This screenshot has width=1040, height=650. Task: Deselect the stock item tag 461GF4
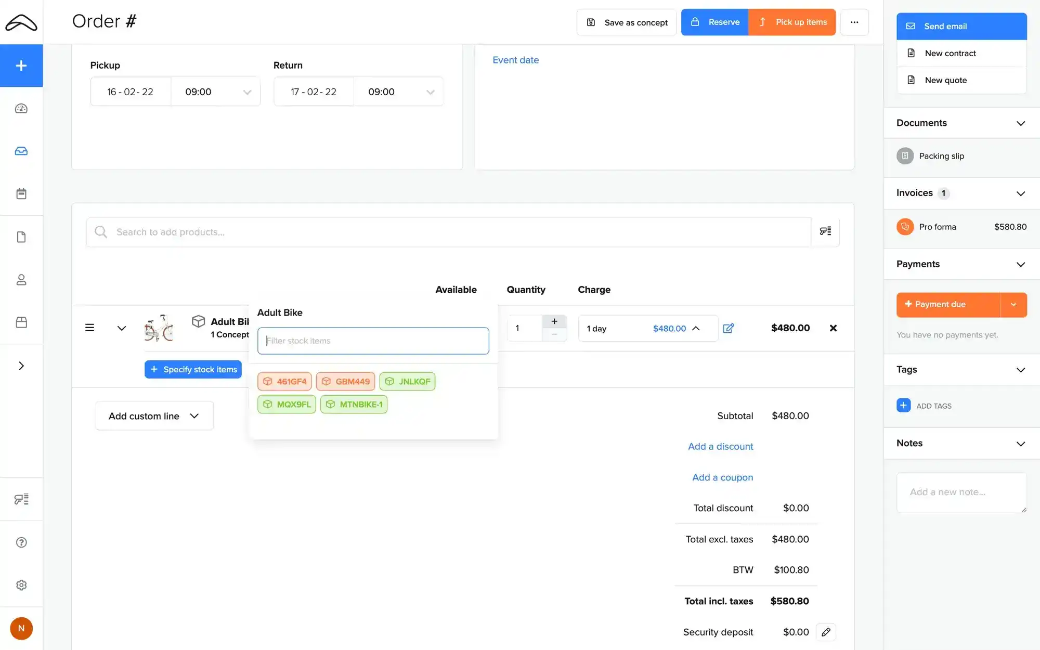coord(284,381)
